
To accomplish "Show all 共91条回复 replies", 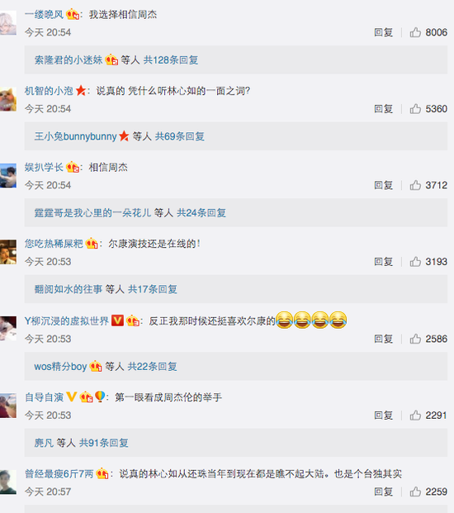I will point(104,443).
